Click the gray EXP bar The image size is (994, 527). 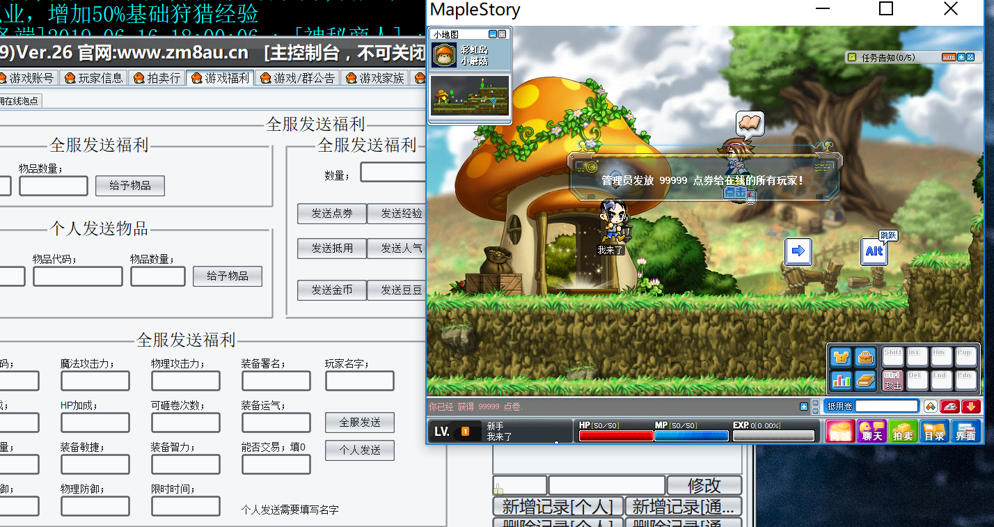pyautogui.click(x=774, y=436)
